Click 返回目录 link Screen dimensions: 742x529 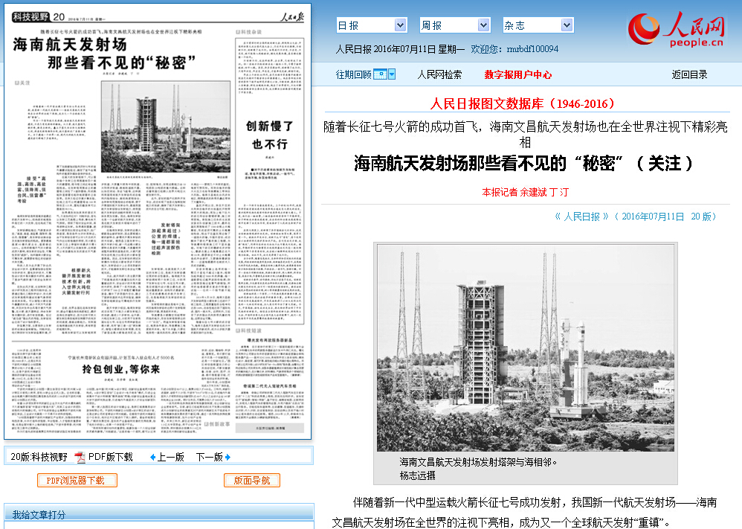click(689, 74)
